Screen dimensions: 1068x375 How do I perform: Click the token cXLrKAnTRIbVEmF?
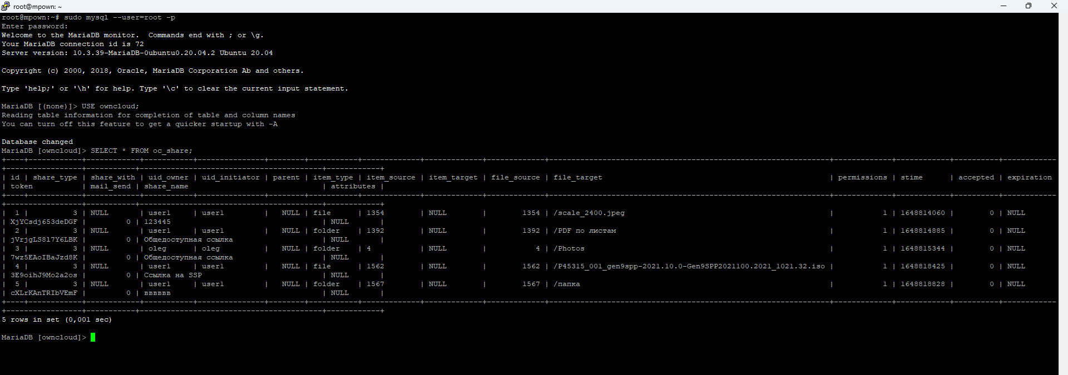[44, 293]
